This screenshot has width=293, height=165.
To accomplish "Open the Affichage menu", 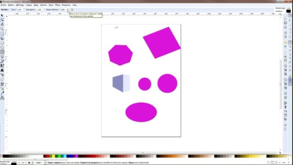I will tap(20, 5).
